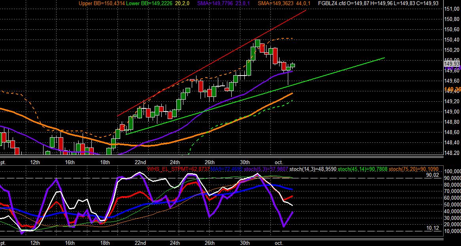Click the 150,80 price axis label
Viewport: 461px width, 246px height.
[x=452, y=19]
